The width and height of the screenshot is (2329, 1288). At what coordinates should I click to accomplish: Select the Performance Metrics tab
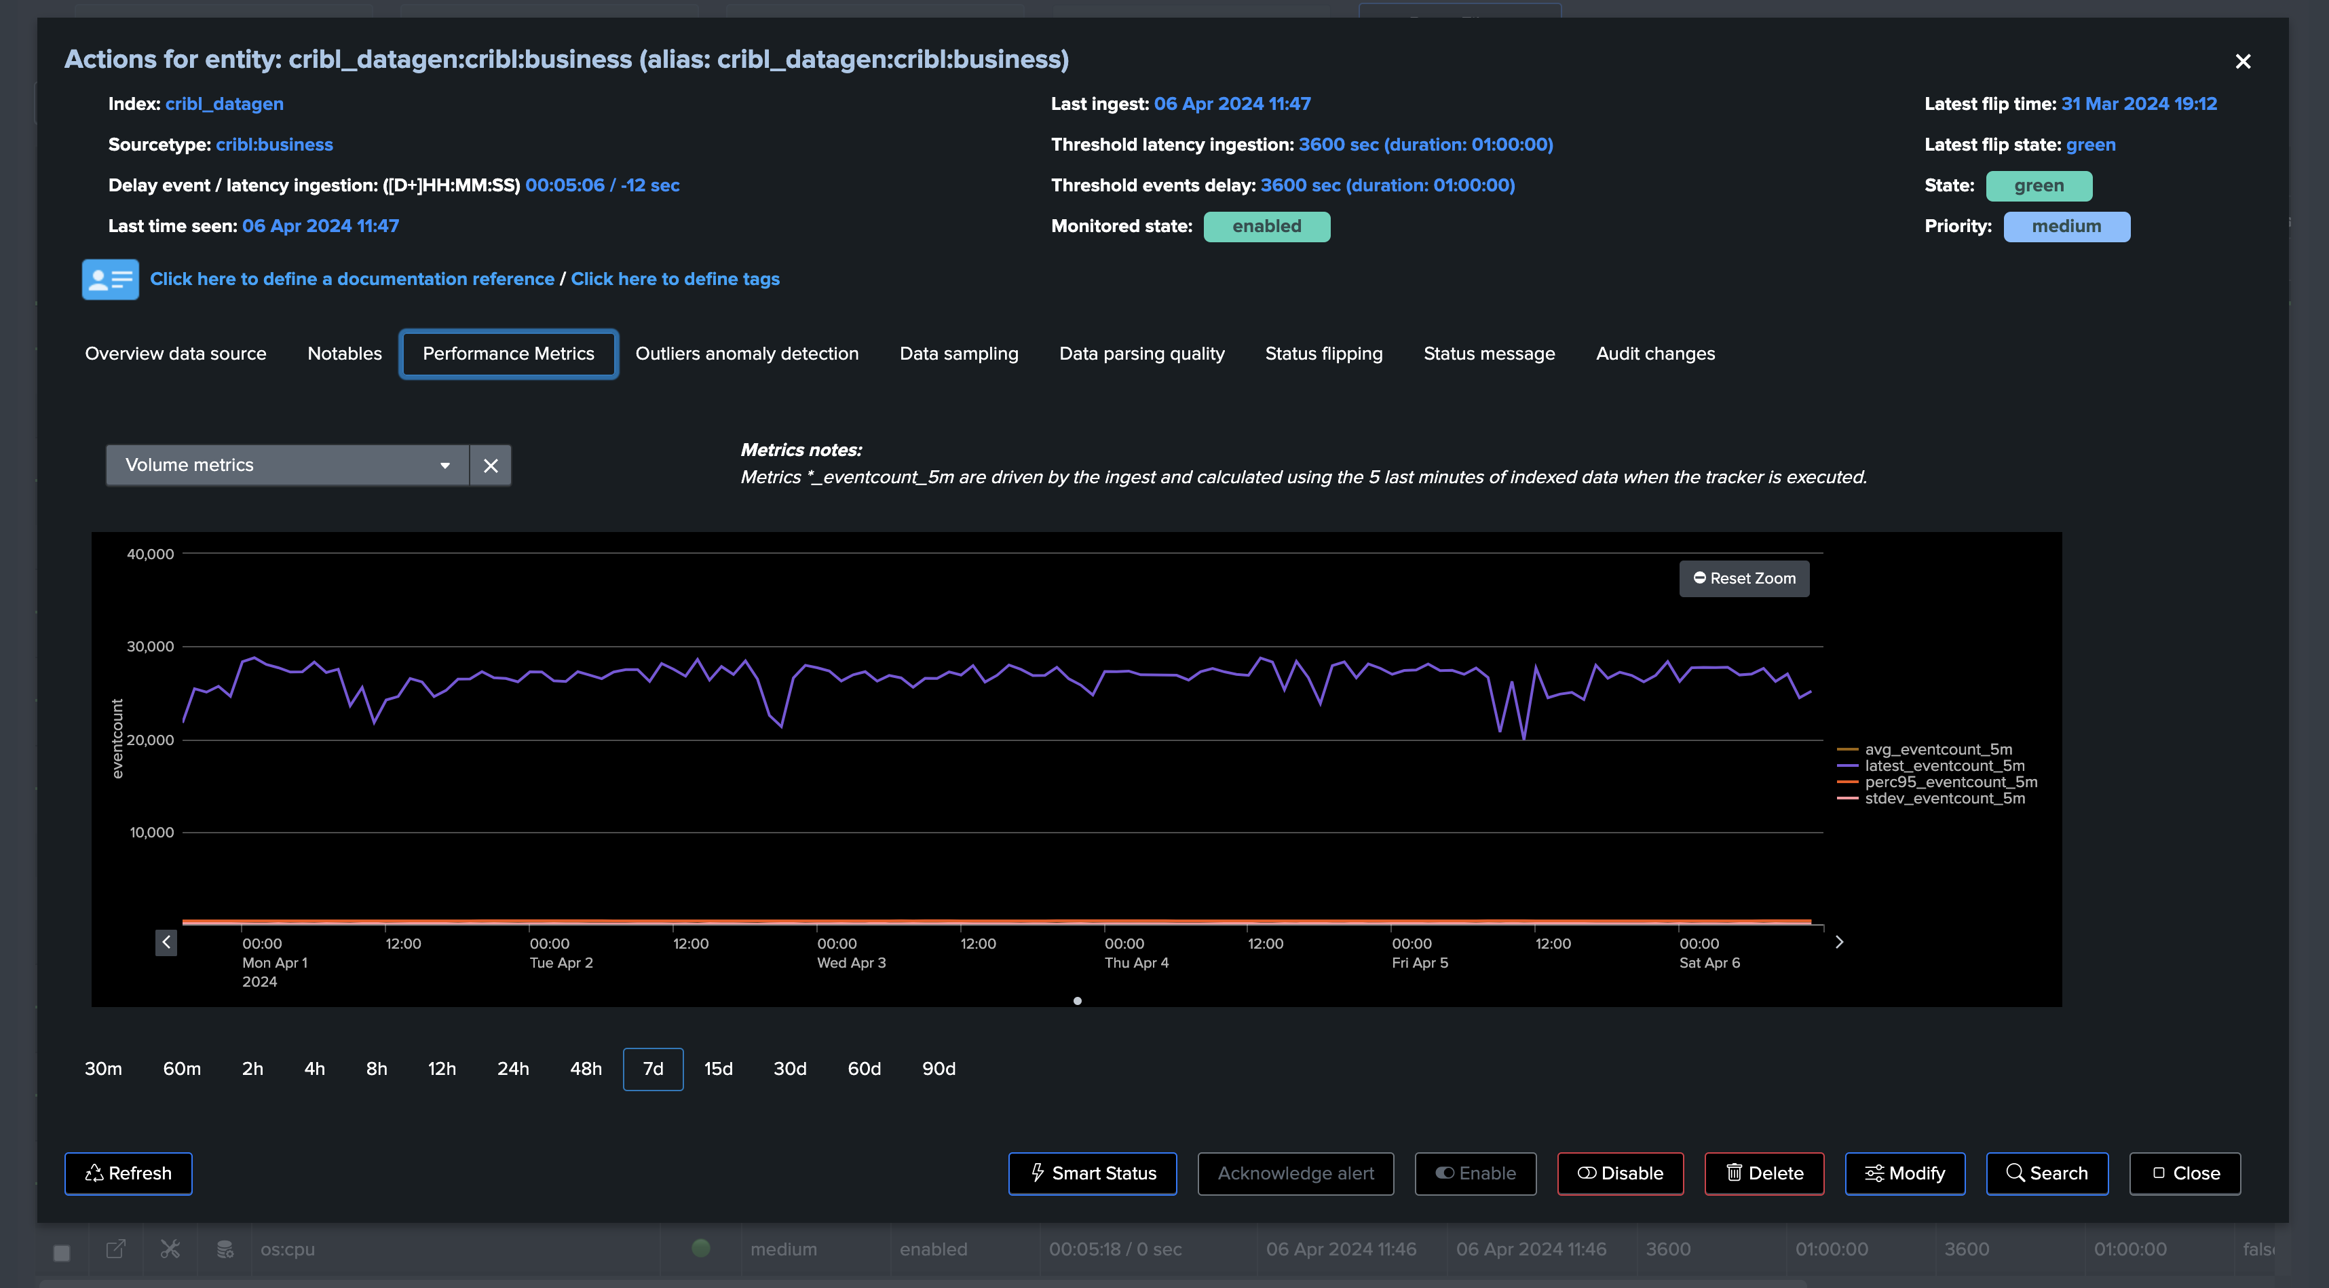[509, 354]
